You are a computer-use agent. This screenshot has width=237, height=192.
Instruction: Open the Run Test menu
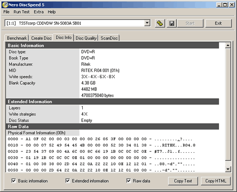pyautogui.click(x=21, y=12)
